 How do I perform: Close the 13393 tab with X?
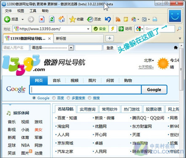click(49, 38)
